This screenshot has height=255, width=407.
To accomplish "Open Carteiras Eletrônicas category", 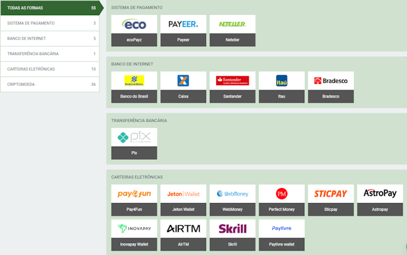I will point(50,69).
